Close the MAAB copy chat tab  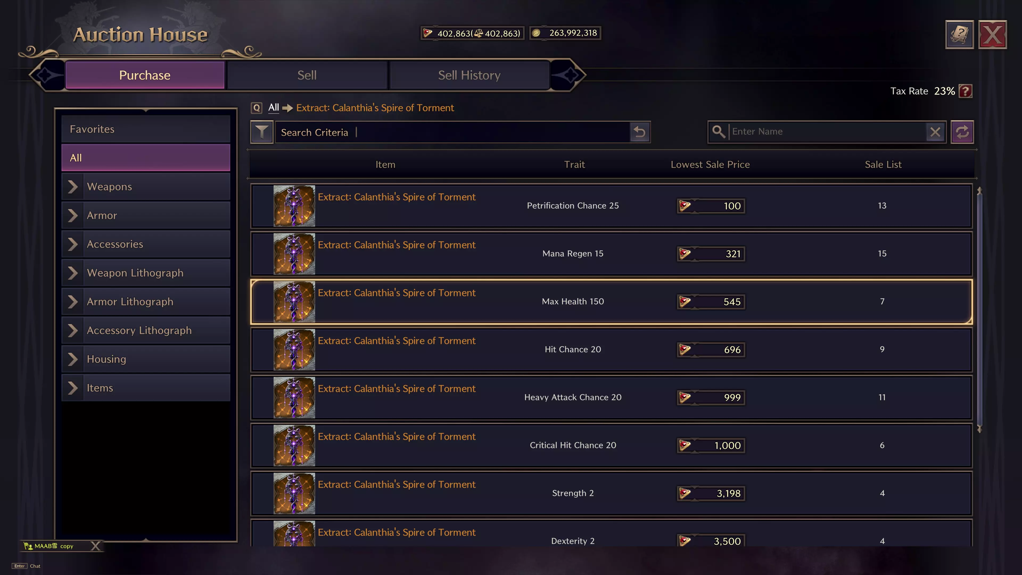(95, 546)
